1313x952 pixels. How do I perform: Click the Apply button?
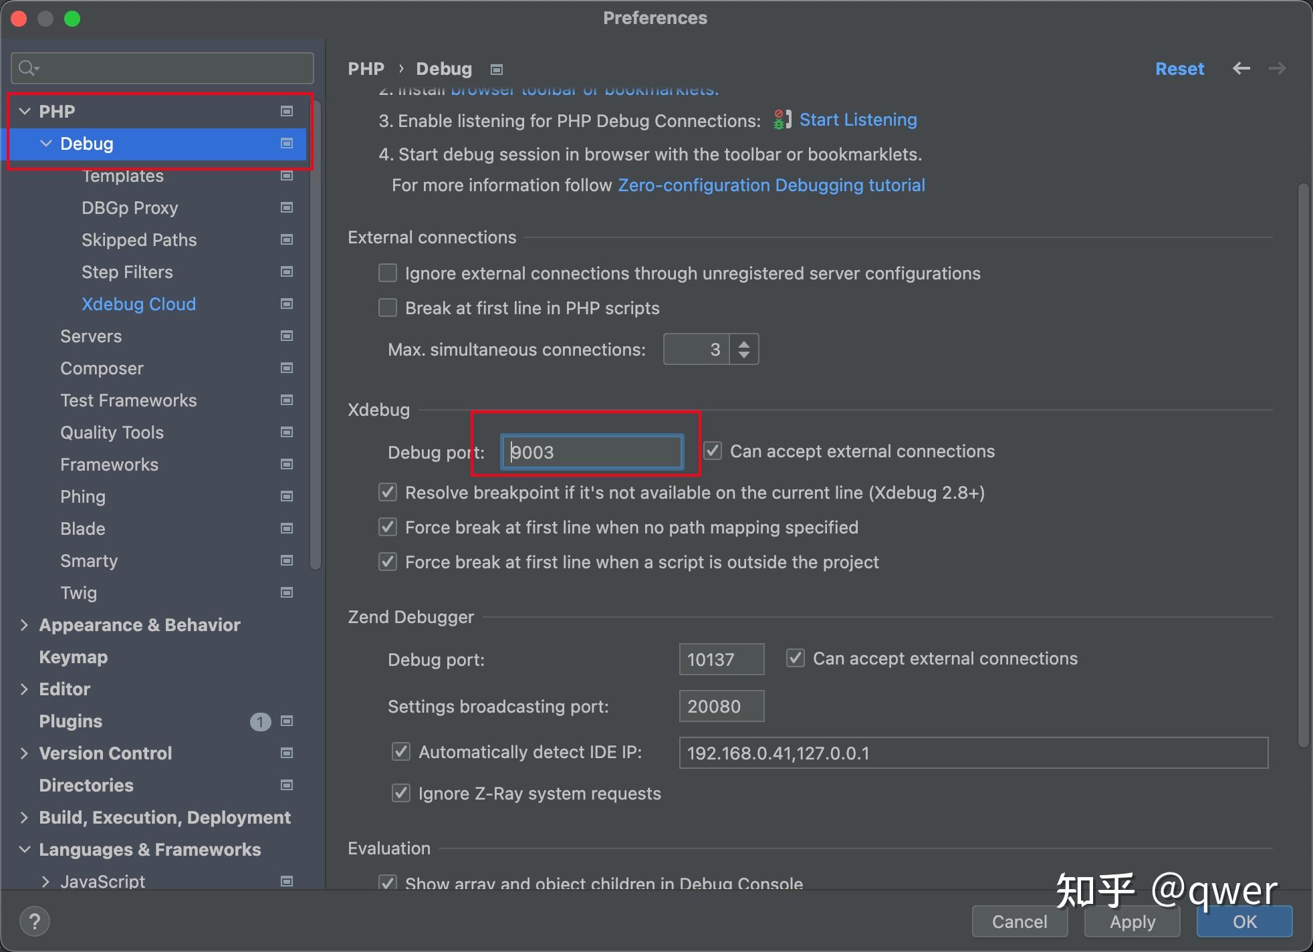click(1131, 921)
